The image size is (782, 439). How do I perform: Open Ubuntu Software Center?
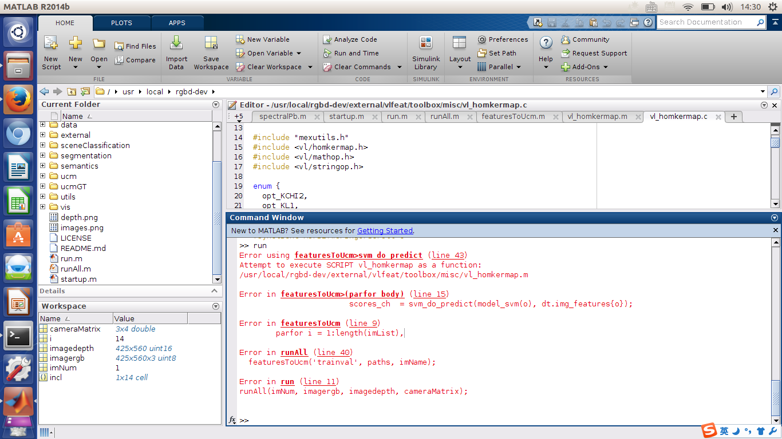coord(18,235)
